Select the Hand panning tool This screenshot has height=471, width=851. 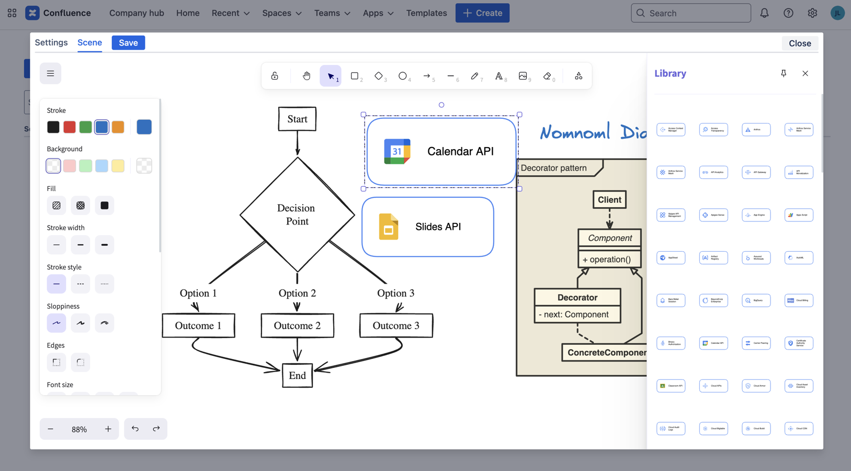[x=307, y=76]
